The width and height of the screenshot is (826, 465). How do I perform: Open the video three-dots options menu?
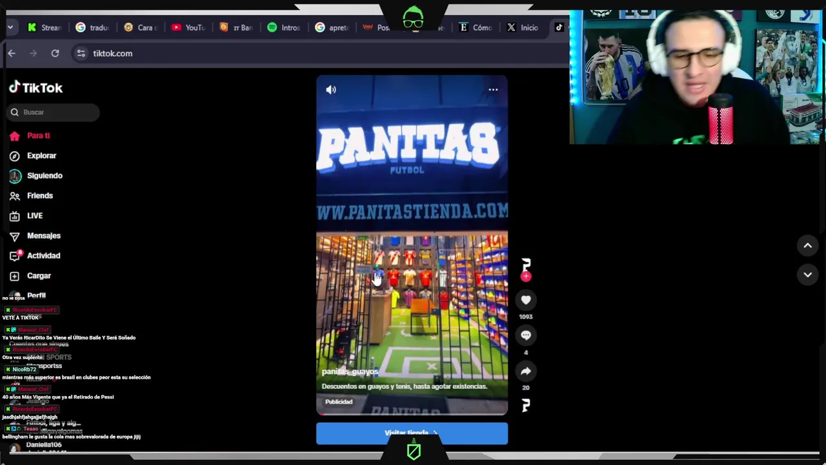493,90
